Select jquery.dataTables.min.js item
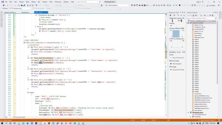222x125 pixels. (202, 96)
